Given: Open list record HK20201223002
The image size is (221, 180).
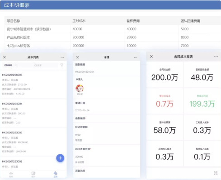Looking at the screenshot, I should coord(33,164).
